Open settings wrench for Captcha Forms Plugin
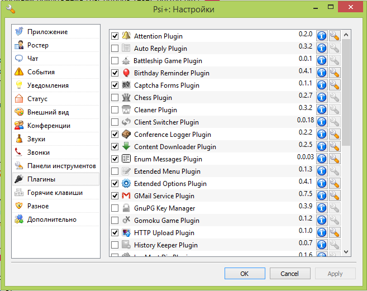Image resolution: width=367 pixels, height=291 pixels. pyautogui.click(x=335, y=85)
